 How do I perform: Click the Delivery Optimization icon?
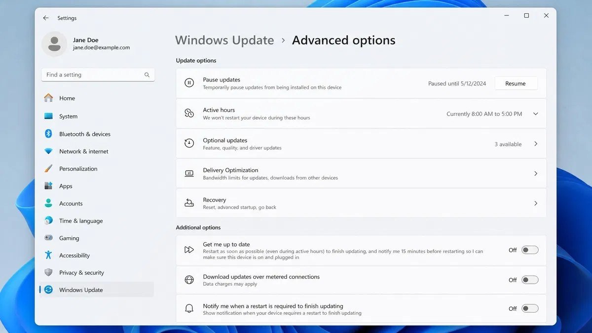(x=189, y=174)
